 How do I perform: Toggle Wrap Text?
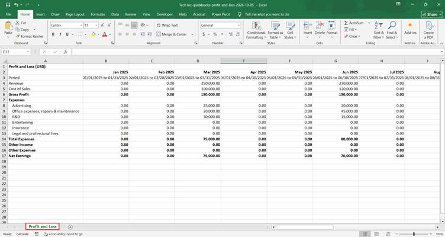click(167, 25)
